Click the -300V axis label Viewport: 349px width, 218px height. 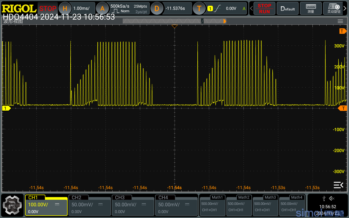click(x=339, y=171)
